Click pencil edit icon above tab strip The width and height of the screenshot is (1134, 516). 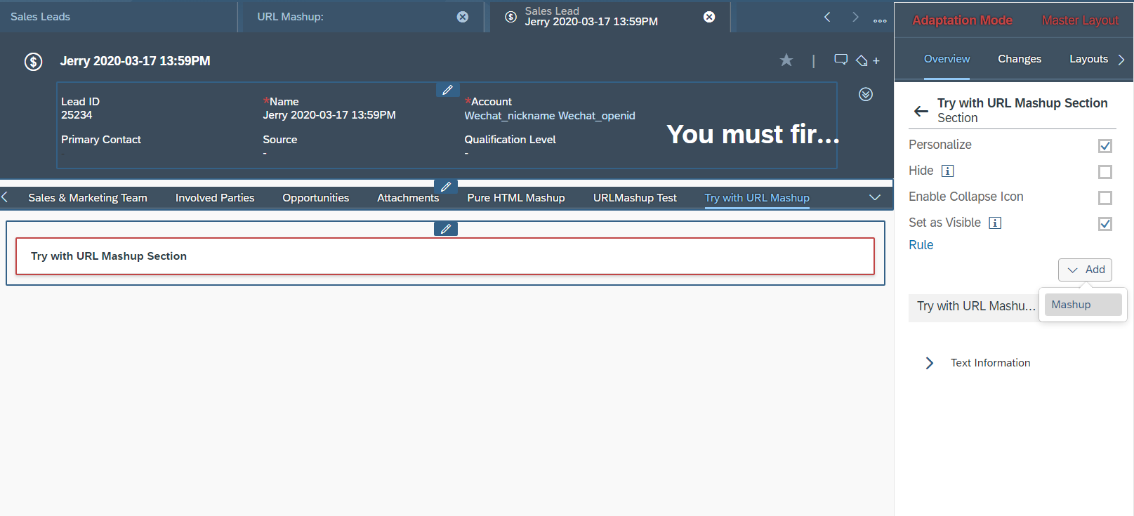(446, 187)
